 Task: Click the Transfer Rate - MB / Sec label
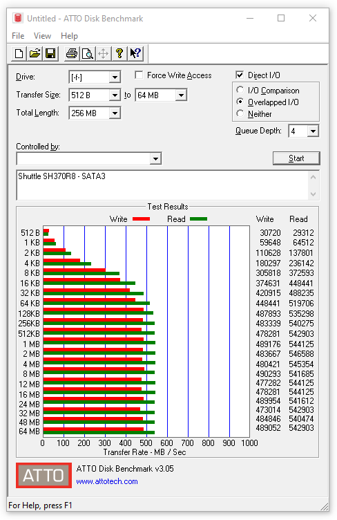(x=144, y=452)
